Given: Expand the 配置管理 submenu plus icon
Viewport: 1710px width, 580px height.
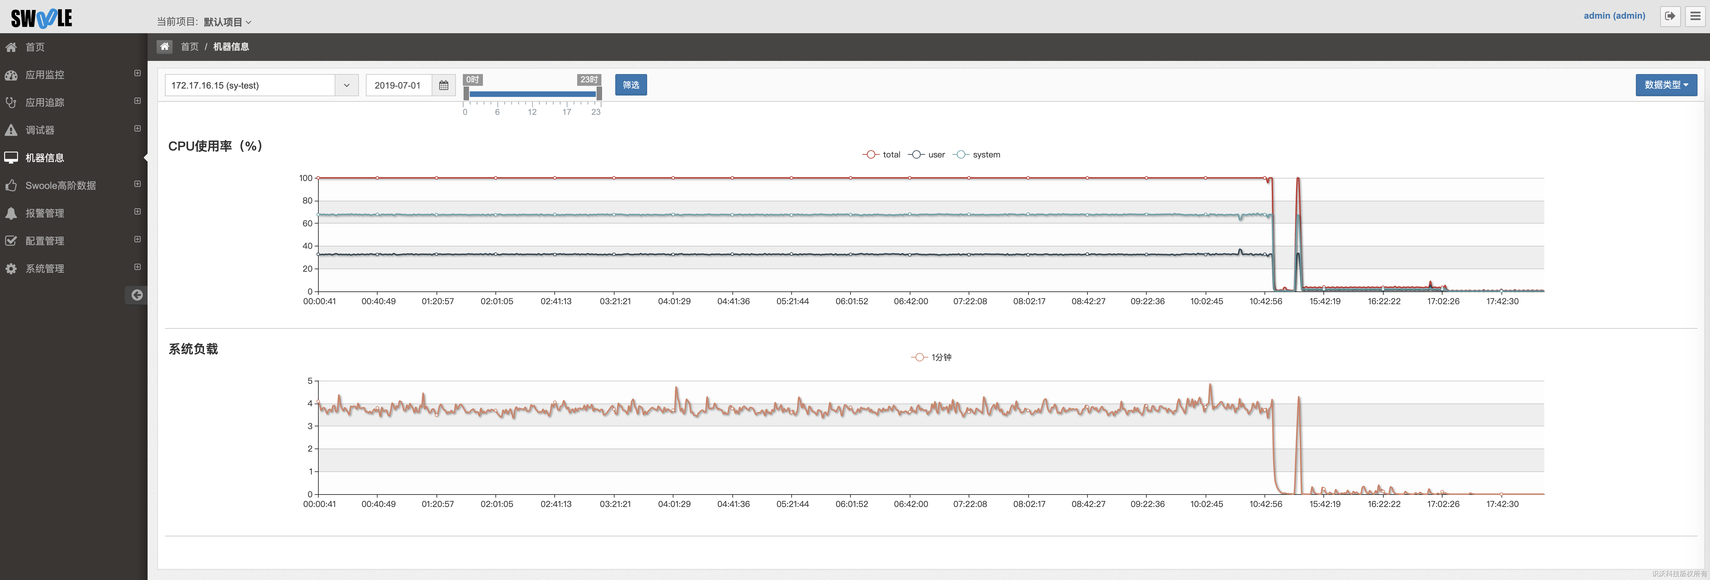Looking at the screenshot, I should 138,239.
